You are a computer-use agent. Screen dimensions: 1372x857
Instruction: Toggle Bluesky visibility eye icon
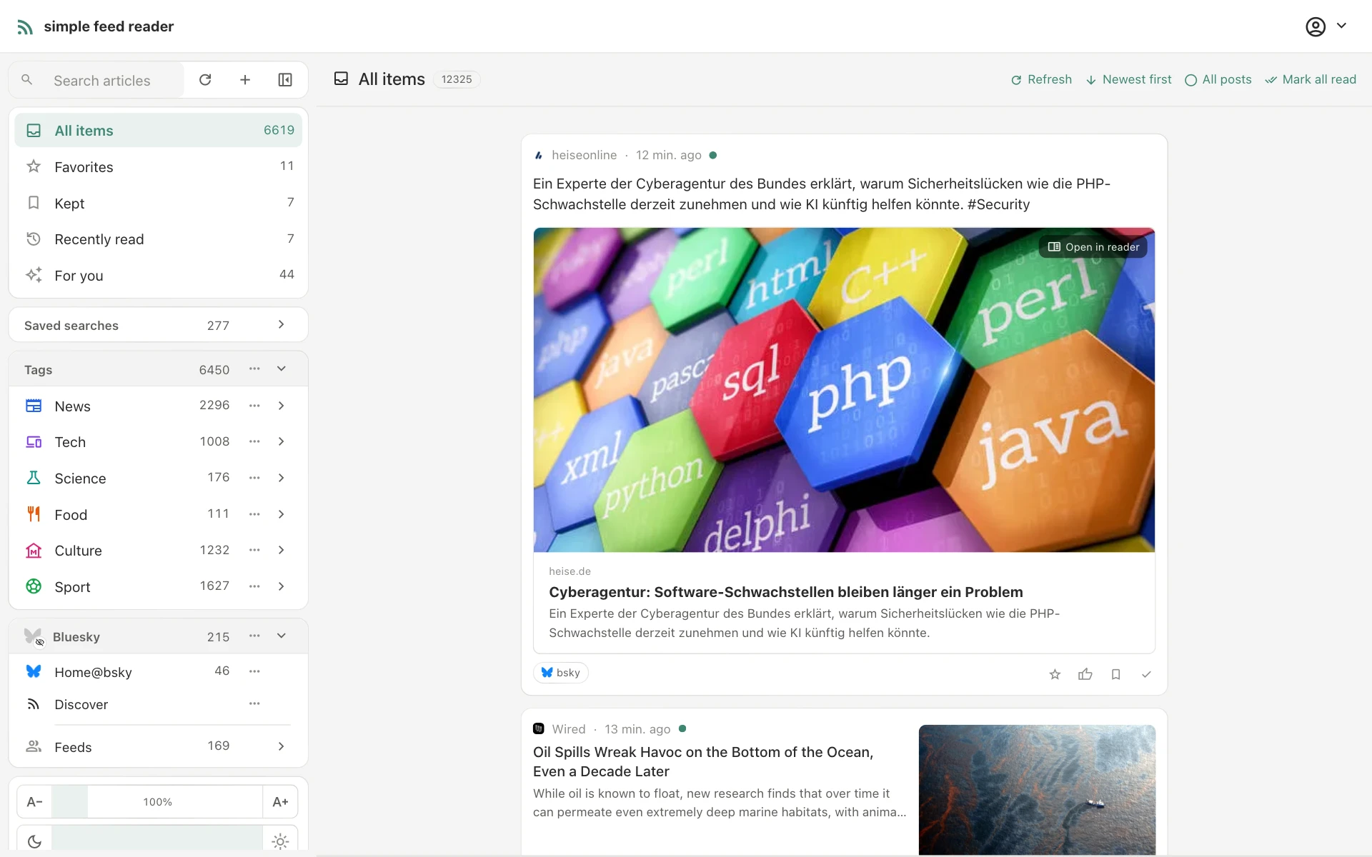pos(40,643)
